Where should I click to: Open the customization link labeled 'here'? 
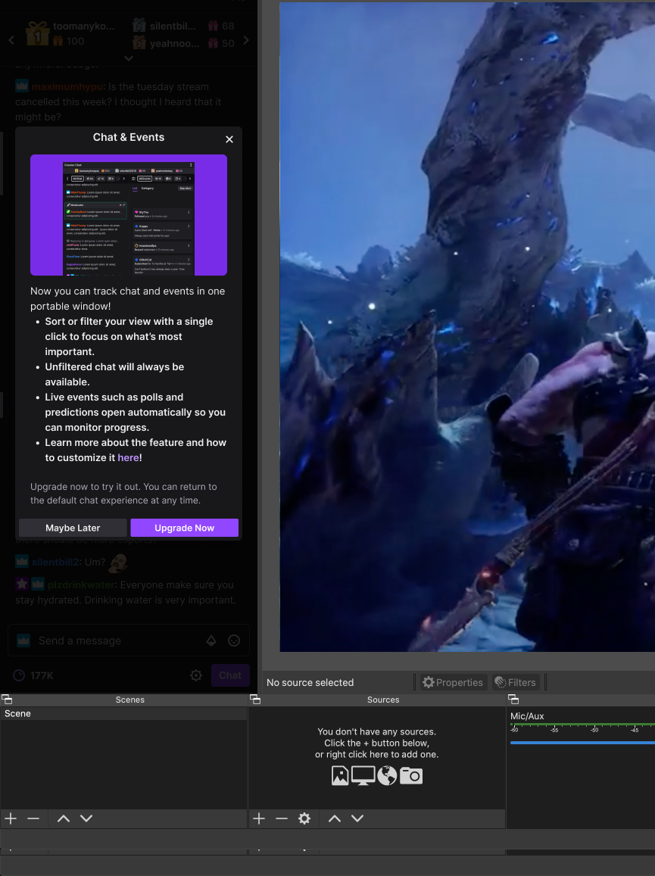click(x=128, y=457)
